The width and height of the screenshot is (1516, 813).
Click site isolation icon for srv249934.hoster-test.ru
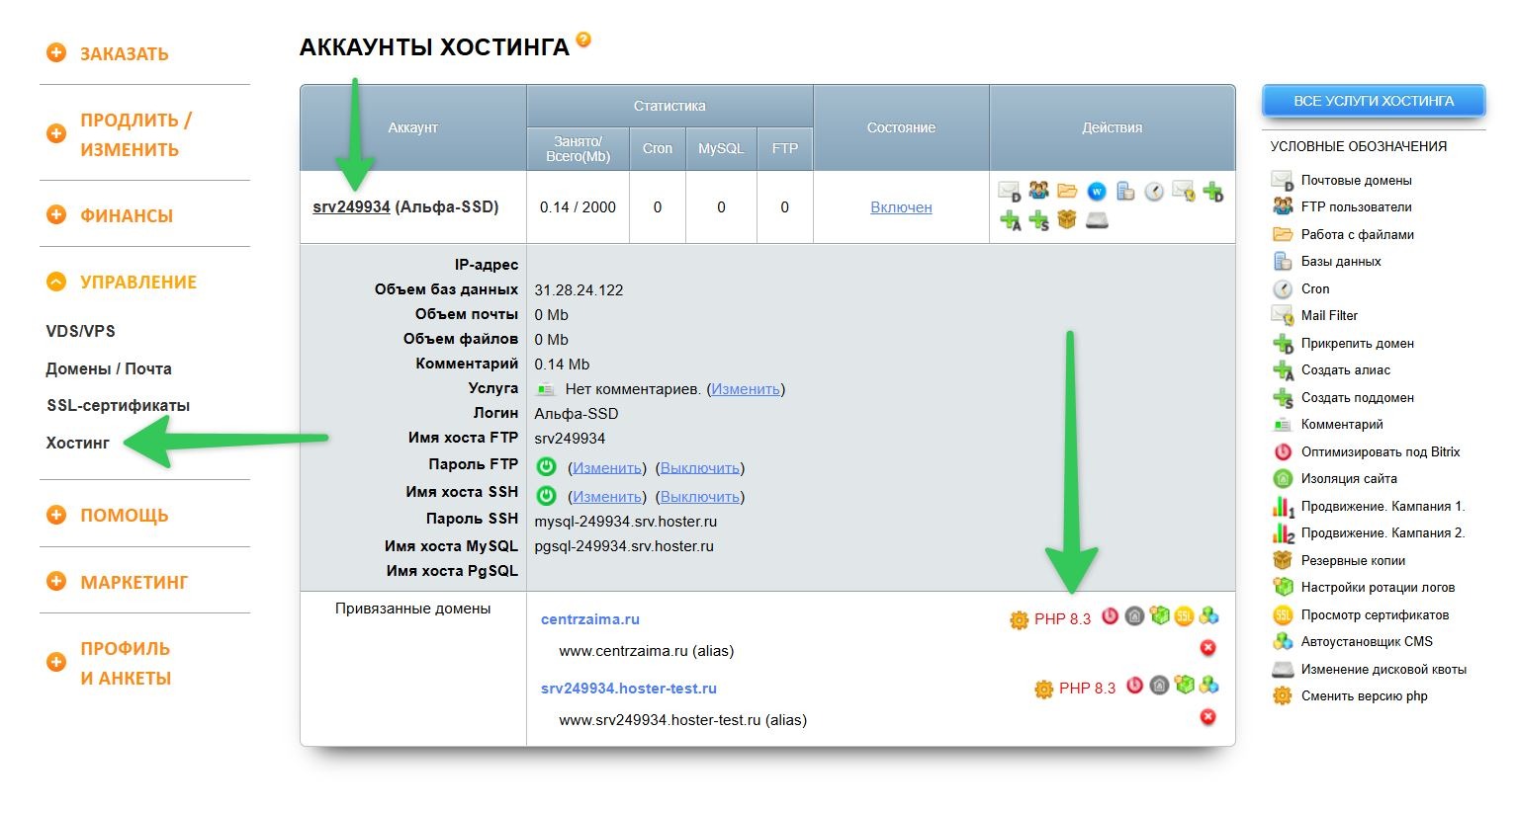pos(1159,686)
